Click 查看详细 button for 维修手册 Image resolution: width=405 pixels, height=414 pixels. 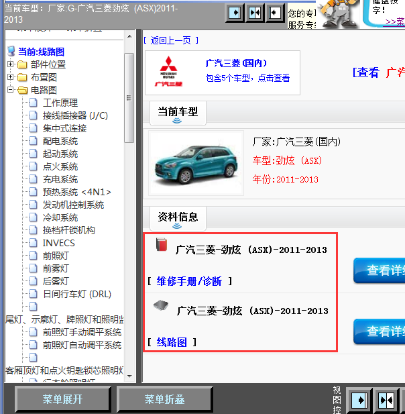pos(379,270)
